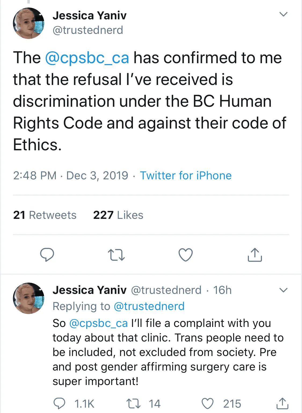302x413 pixels.
Task: Open the main tweet author's profile picture
Action: (29, 23)
